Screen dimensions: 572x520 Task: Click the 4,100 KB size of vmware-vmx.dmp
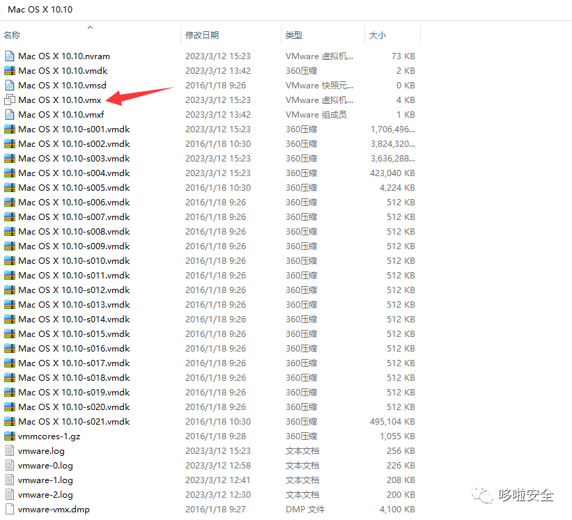[397, 510]
